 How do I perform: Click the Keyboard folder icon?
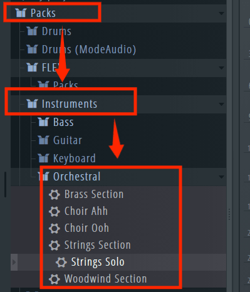pyautogui.click(x=43, y=159)
